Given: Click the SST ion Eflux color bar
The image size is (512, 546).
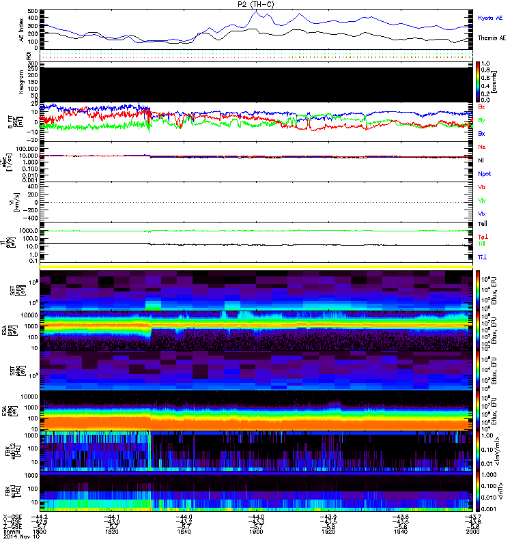Looking at the screenshot, I should pyautogui.click(x=479, y=290).
